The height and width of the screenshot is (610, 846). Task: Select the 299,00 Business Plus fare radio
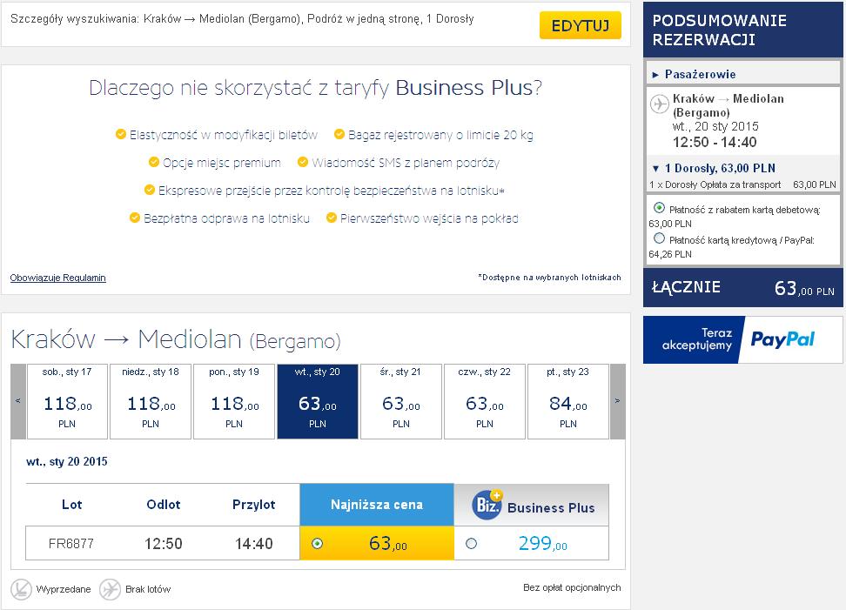coord(471,543)
